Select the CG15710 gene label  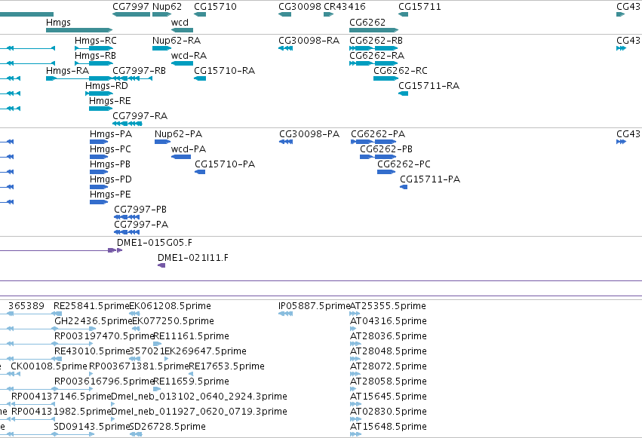click(215, 7)
